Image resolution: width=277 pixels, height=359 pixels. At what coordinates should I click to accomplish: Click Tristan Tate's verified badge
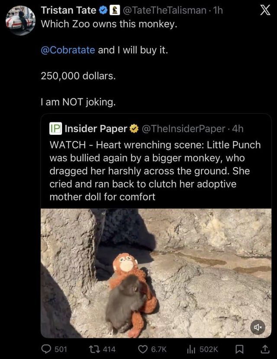103,10
